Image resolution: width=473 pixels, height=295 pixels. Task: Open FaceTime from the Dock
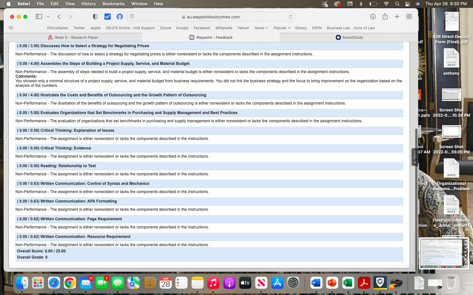[102, 283]
